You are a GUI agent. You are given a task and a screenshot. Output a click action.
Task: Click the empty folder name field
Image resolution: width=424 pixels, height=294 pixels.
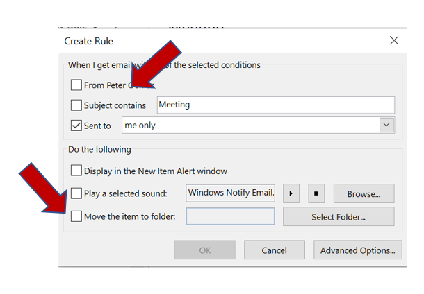coord(231,216)
